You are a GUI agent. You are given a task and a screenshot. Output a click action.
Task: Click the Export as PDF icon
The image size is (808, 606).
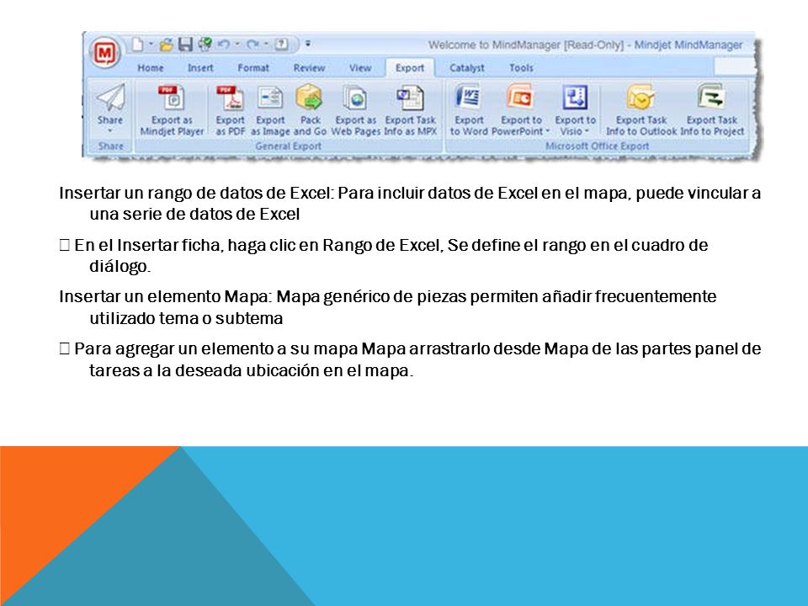point(230,98)
